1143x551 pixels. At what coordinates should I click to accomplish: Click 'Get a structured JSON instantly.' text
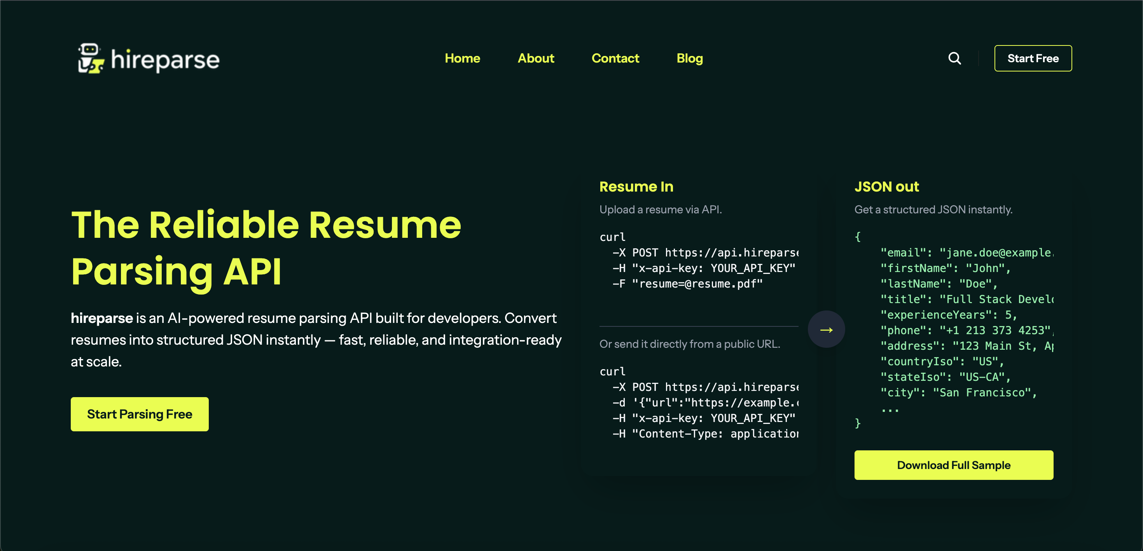click(x=933, y=209)
